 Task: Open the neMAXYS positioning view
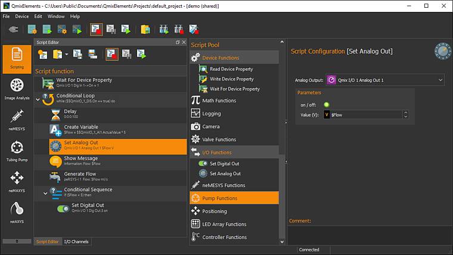coord(17,181)
